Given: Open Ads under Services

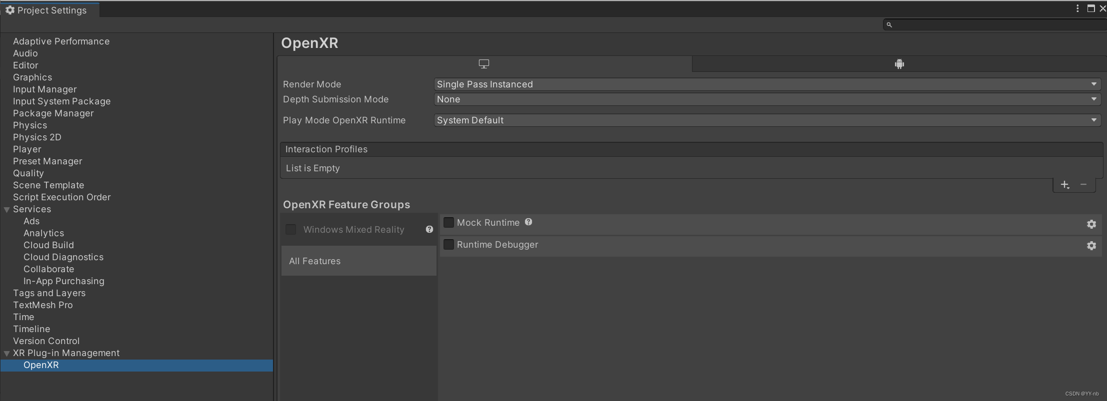Looking at the screenshot, I should (31, 221).
